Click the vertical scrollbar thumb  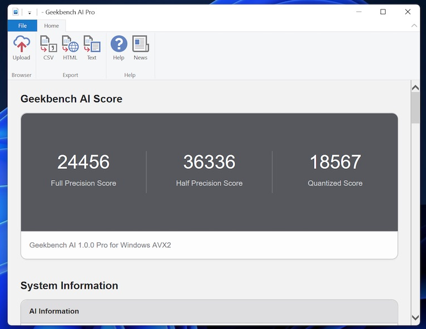[415, 108]
